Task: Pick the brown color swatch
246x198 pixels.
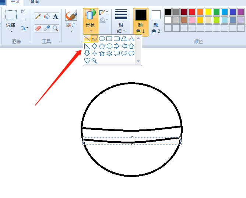Action: pos(184,20)
